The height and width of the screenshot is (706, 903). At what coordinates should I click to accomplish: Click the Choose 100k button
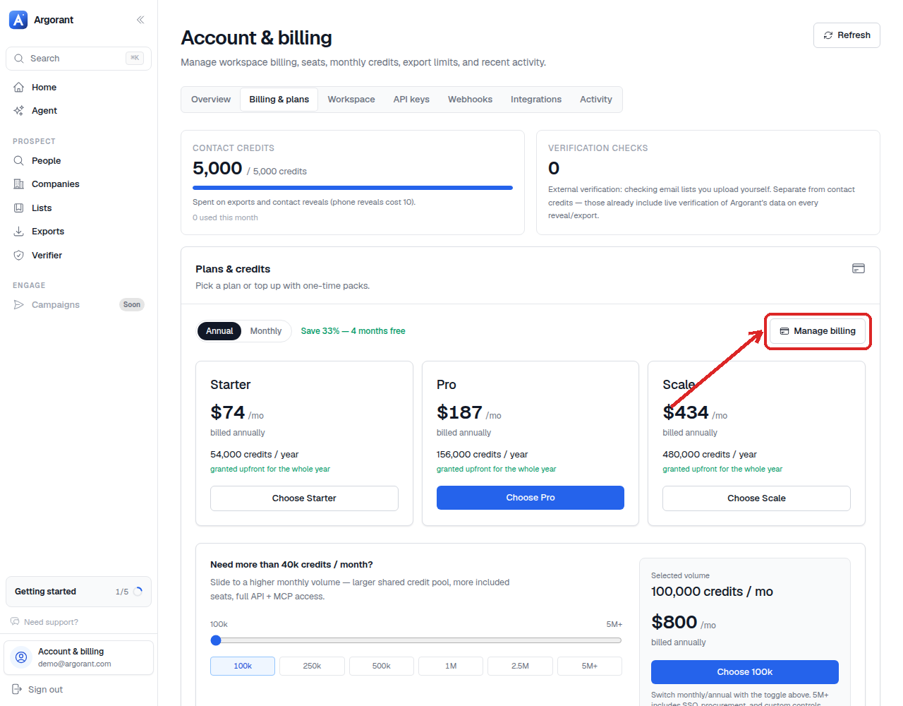745,672
